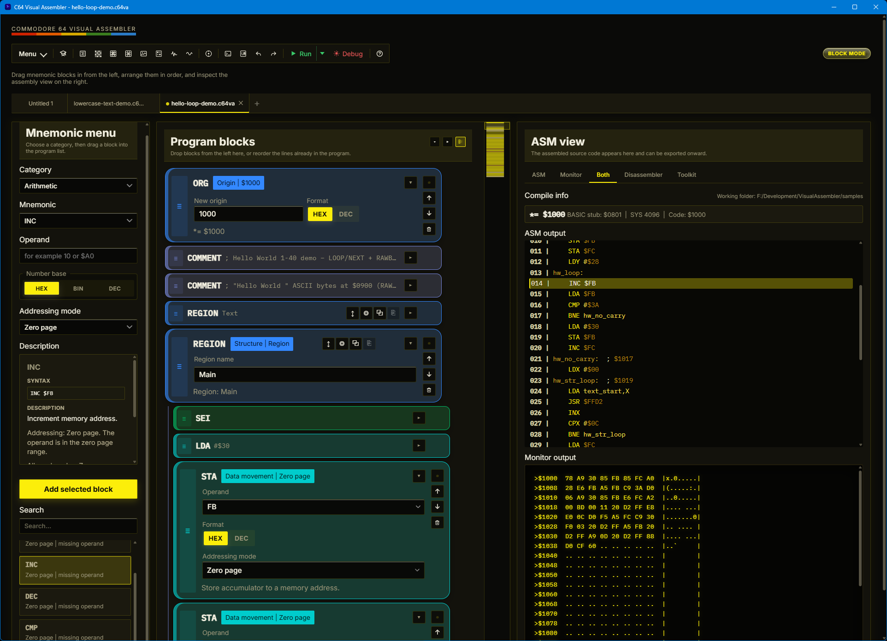This screenshot has height=641, width=887.
Task: Set ORG block format to DEC
Action: pos(346,214)
